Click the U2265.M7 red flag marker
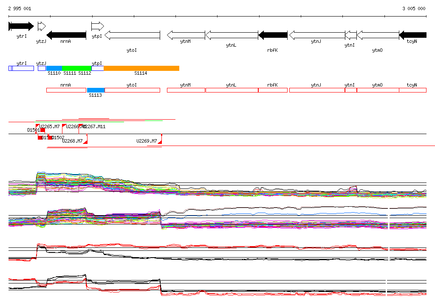 [x=38, y=126]
